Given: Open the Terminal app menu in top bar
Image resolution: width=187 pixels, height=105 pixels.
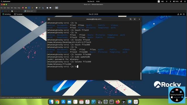Looking at the screenshot, I should coord(18,14).
